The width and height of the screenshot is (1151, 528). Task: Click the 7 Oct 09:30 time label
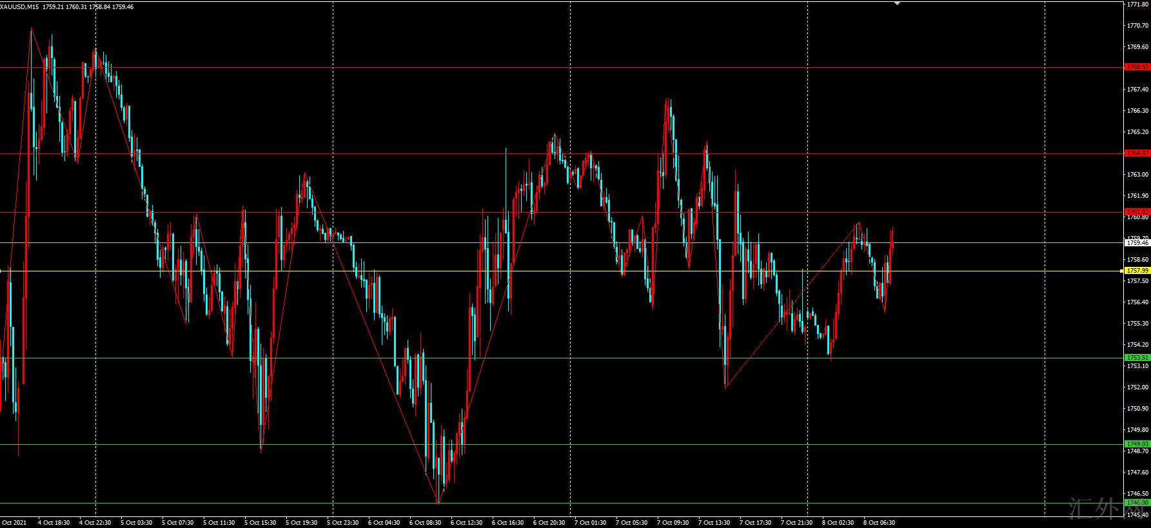coord(673,523)
